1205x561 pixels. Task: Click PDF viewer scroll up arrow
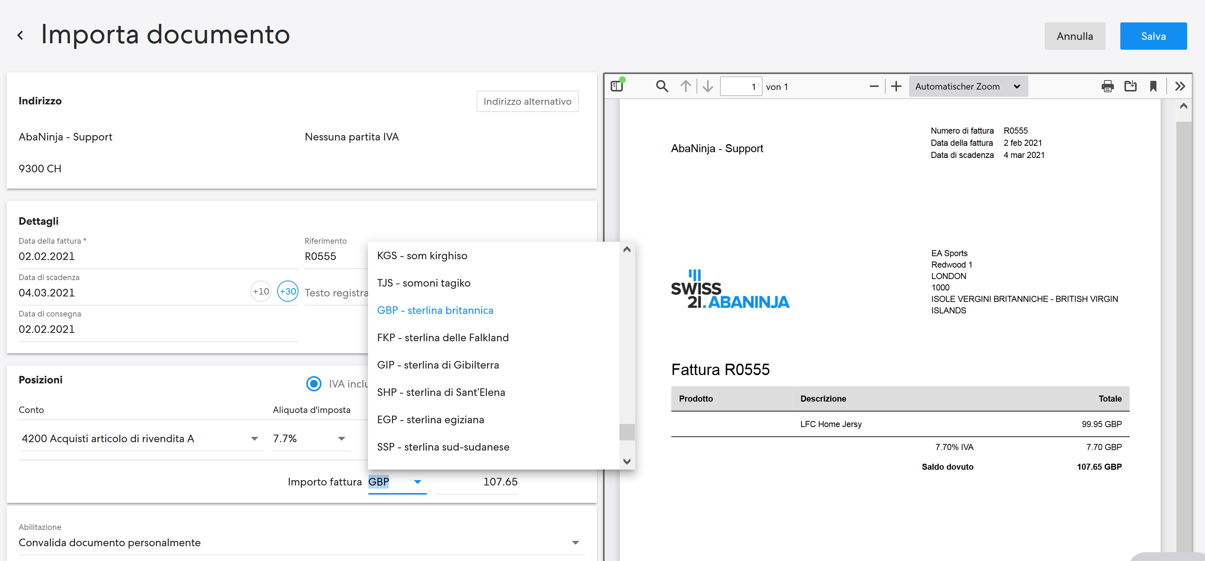coord(1183,106)
